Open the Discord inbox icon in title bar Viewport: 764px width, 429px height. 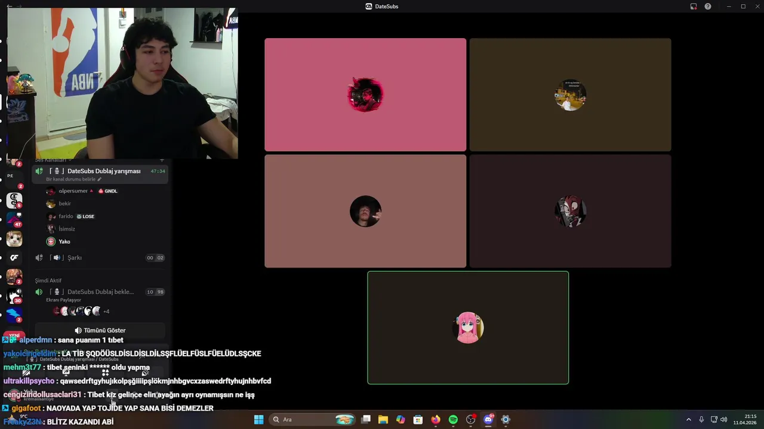click(694, 7)
